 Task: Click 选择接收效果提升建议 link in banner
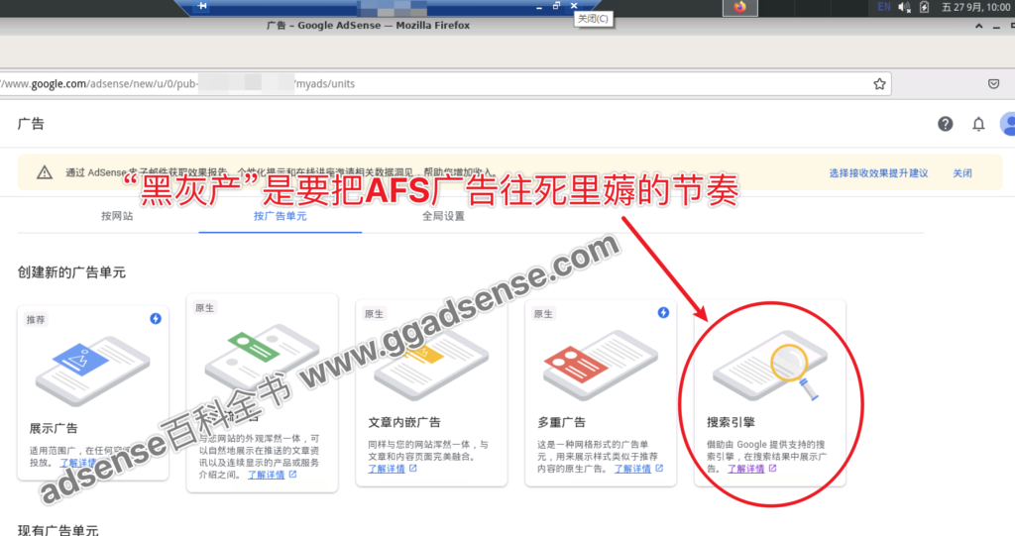878,172
